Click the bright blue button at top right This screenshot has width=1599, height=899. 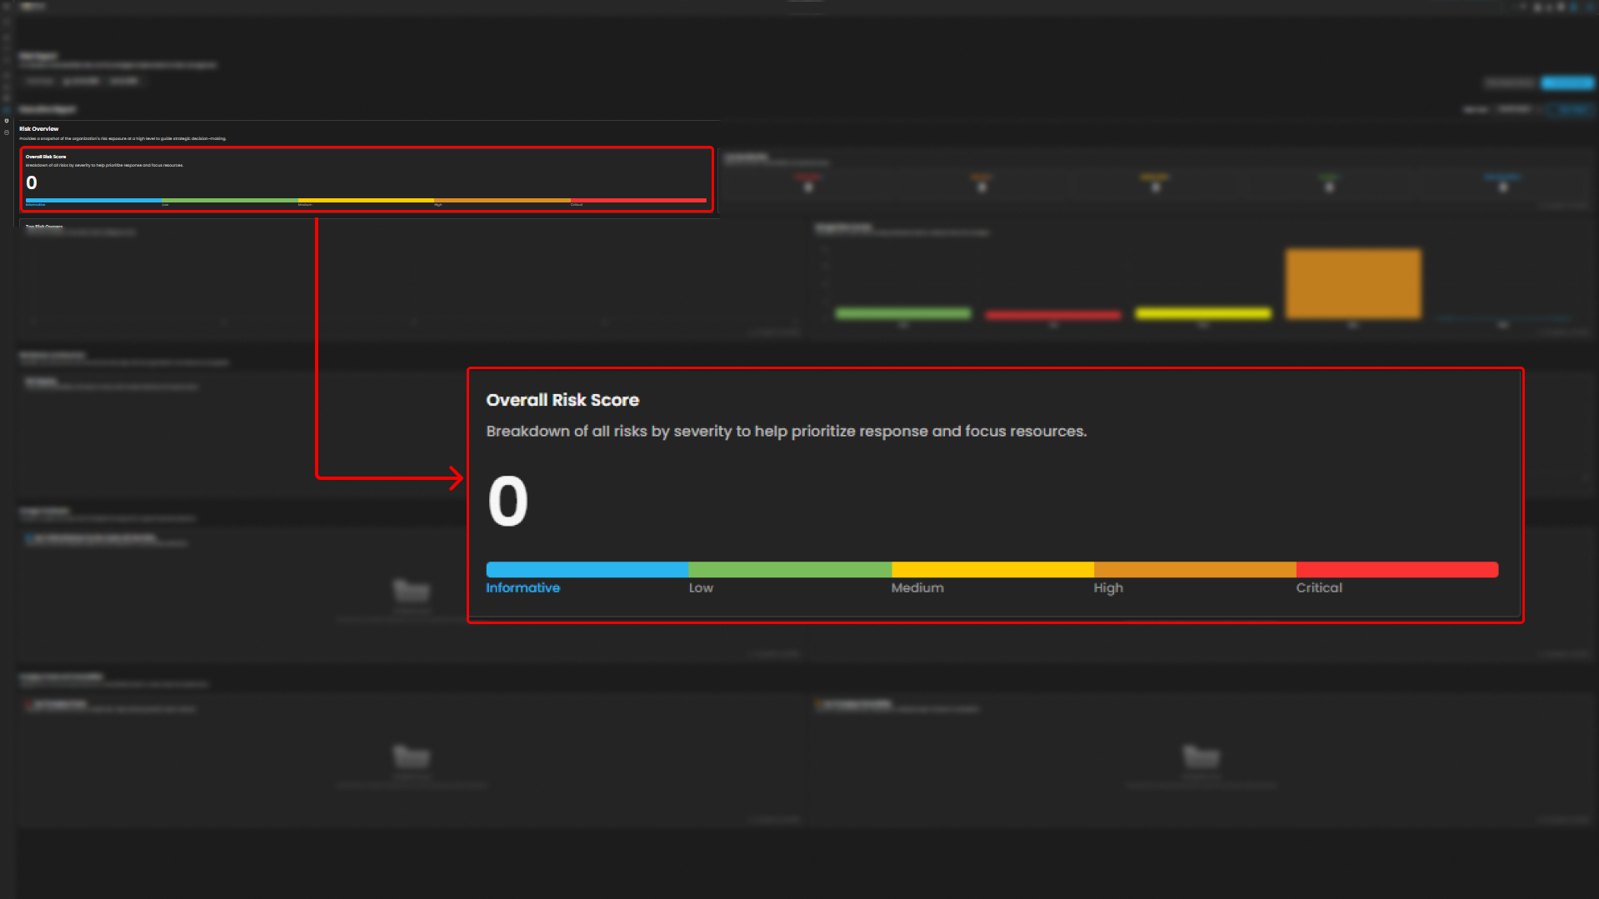(x=1567, y=82)
